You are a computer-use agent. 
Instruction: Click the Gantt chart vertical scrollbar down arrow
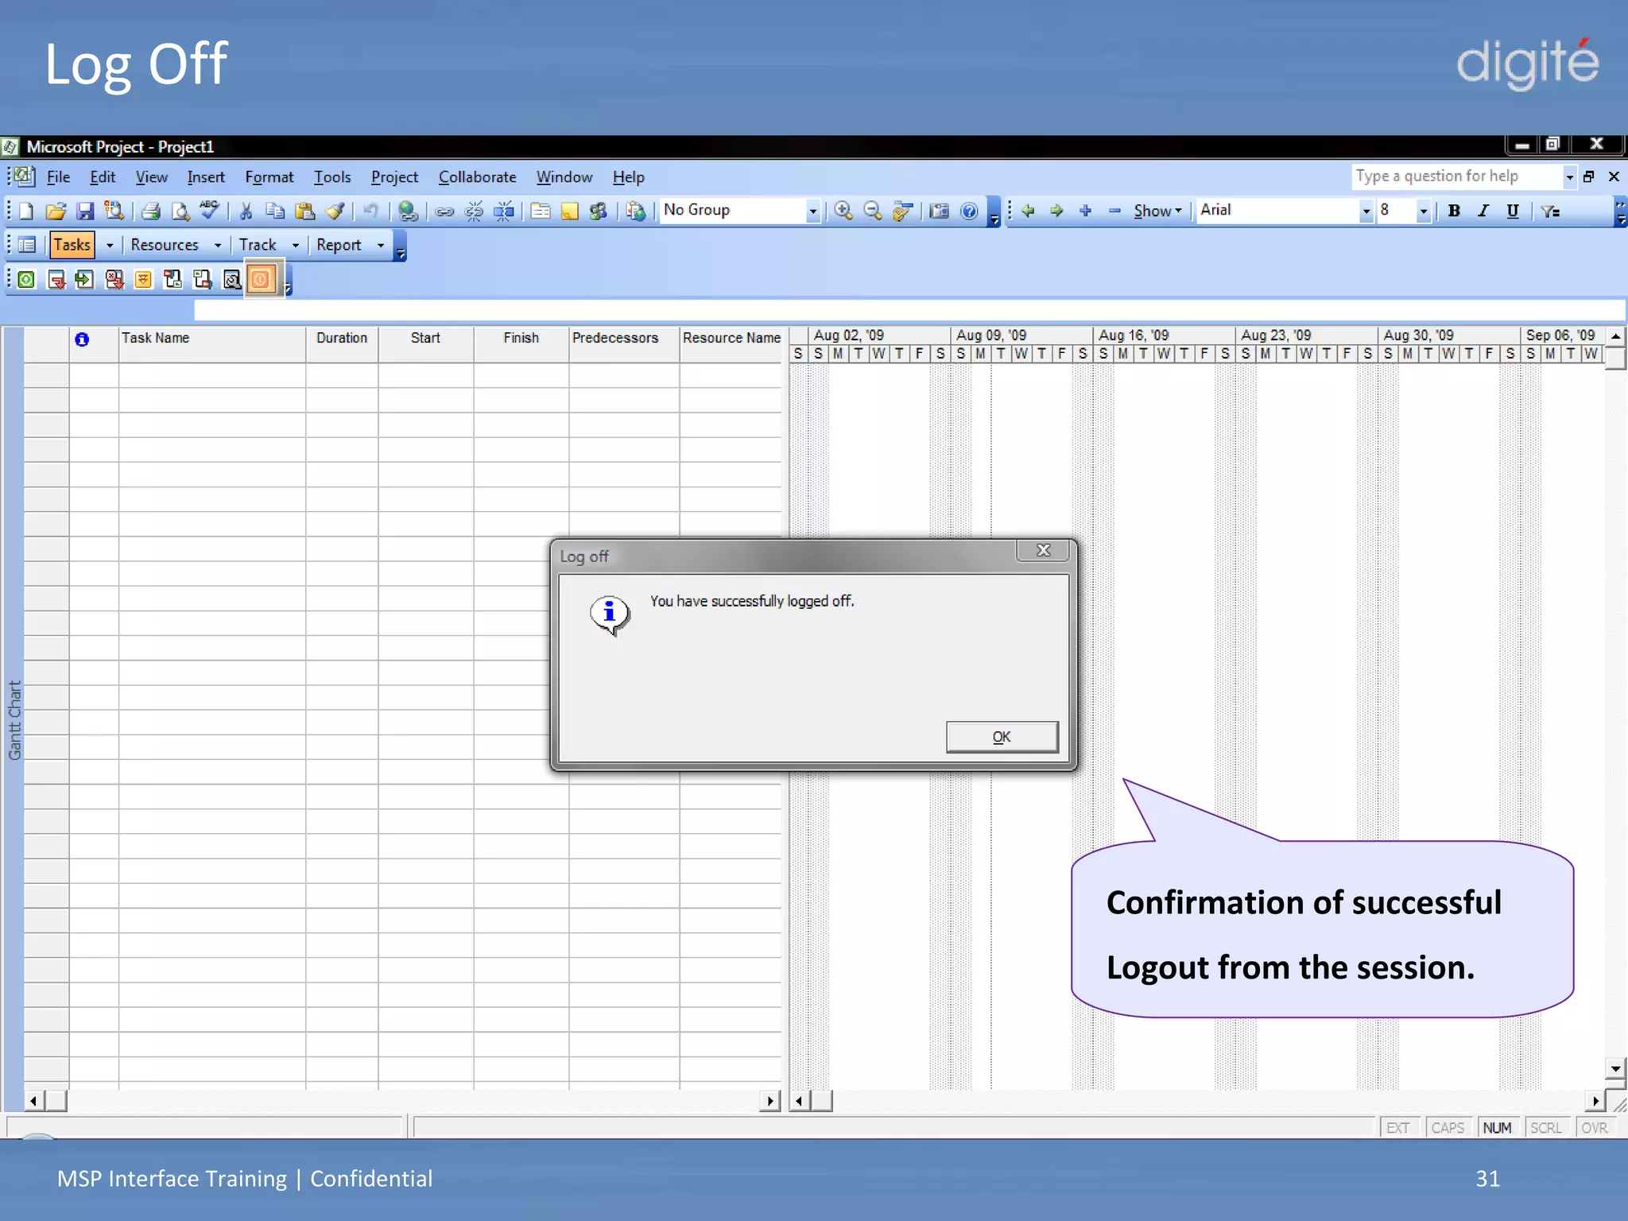click(x=1615, y=1069)
